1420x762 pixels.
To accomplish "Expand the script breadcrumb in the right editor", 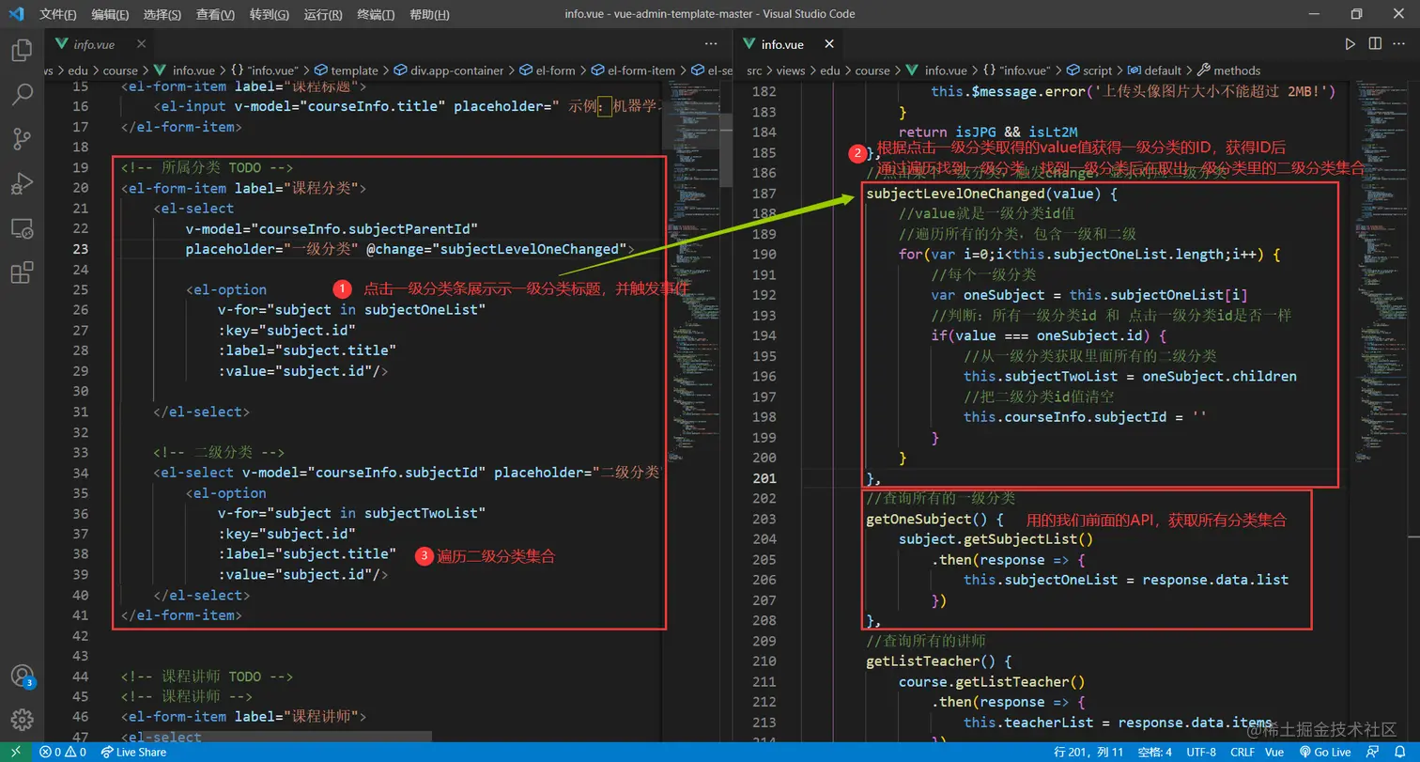I will (x=1088, y=70).
